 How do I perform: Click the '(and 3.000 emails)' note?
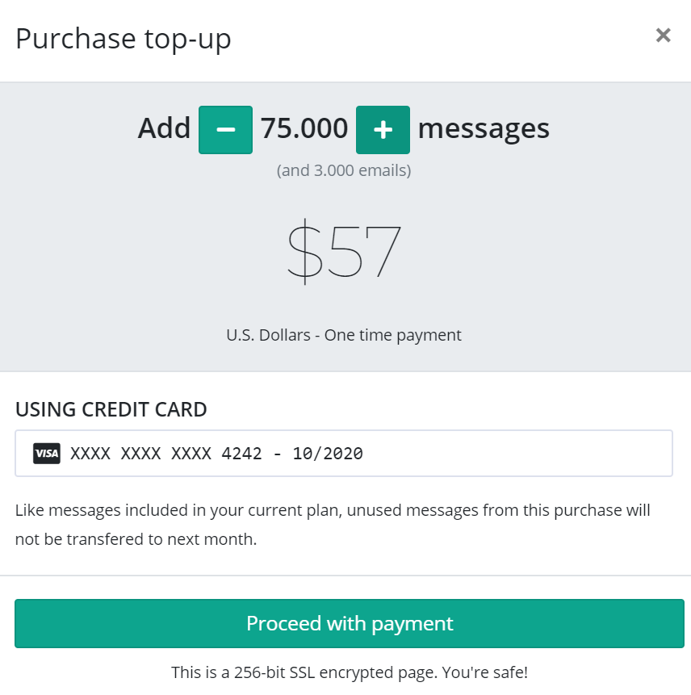[344, 170]
